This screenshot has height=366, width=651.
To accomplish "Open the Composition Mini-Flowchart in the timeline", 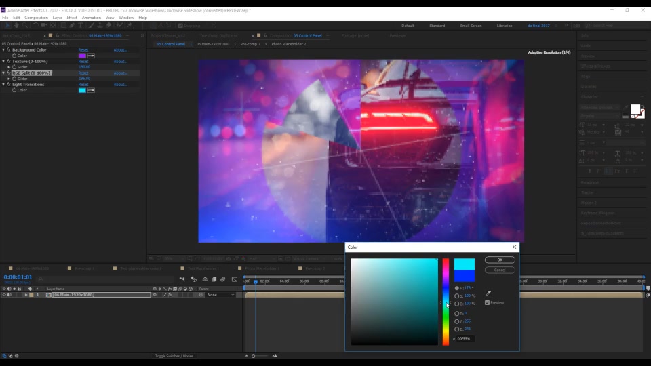I will click(182, 279).
